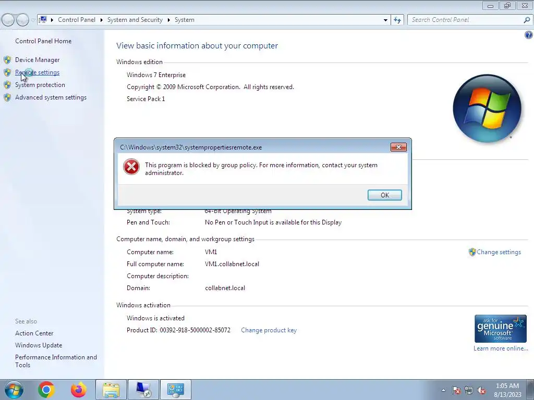
Task: Expand the arrow before Control Panel breadcrumb
Action: (52, 20)
